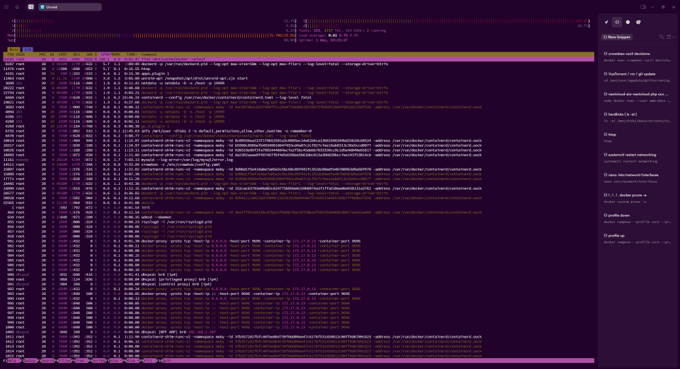
Task: Click the F9 Kill function key
Action: click(x=147, y=361)
